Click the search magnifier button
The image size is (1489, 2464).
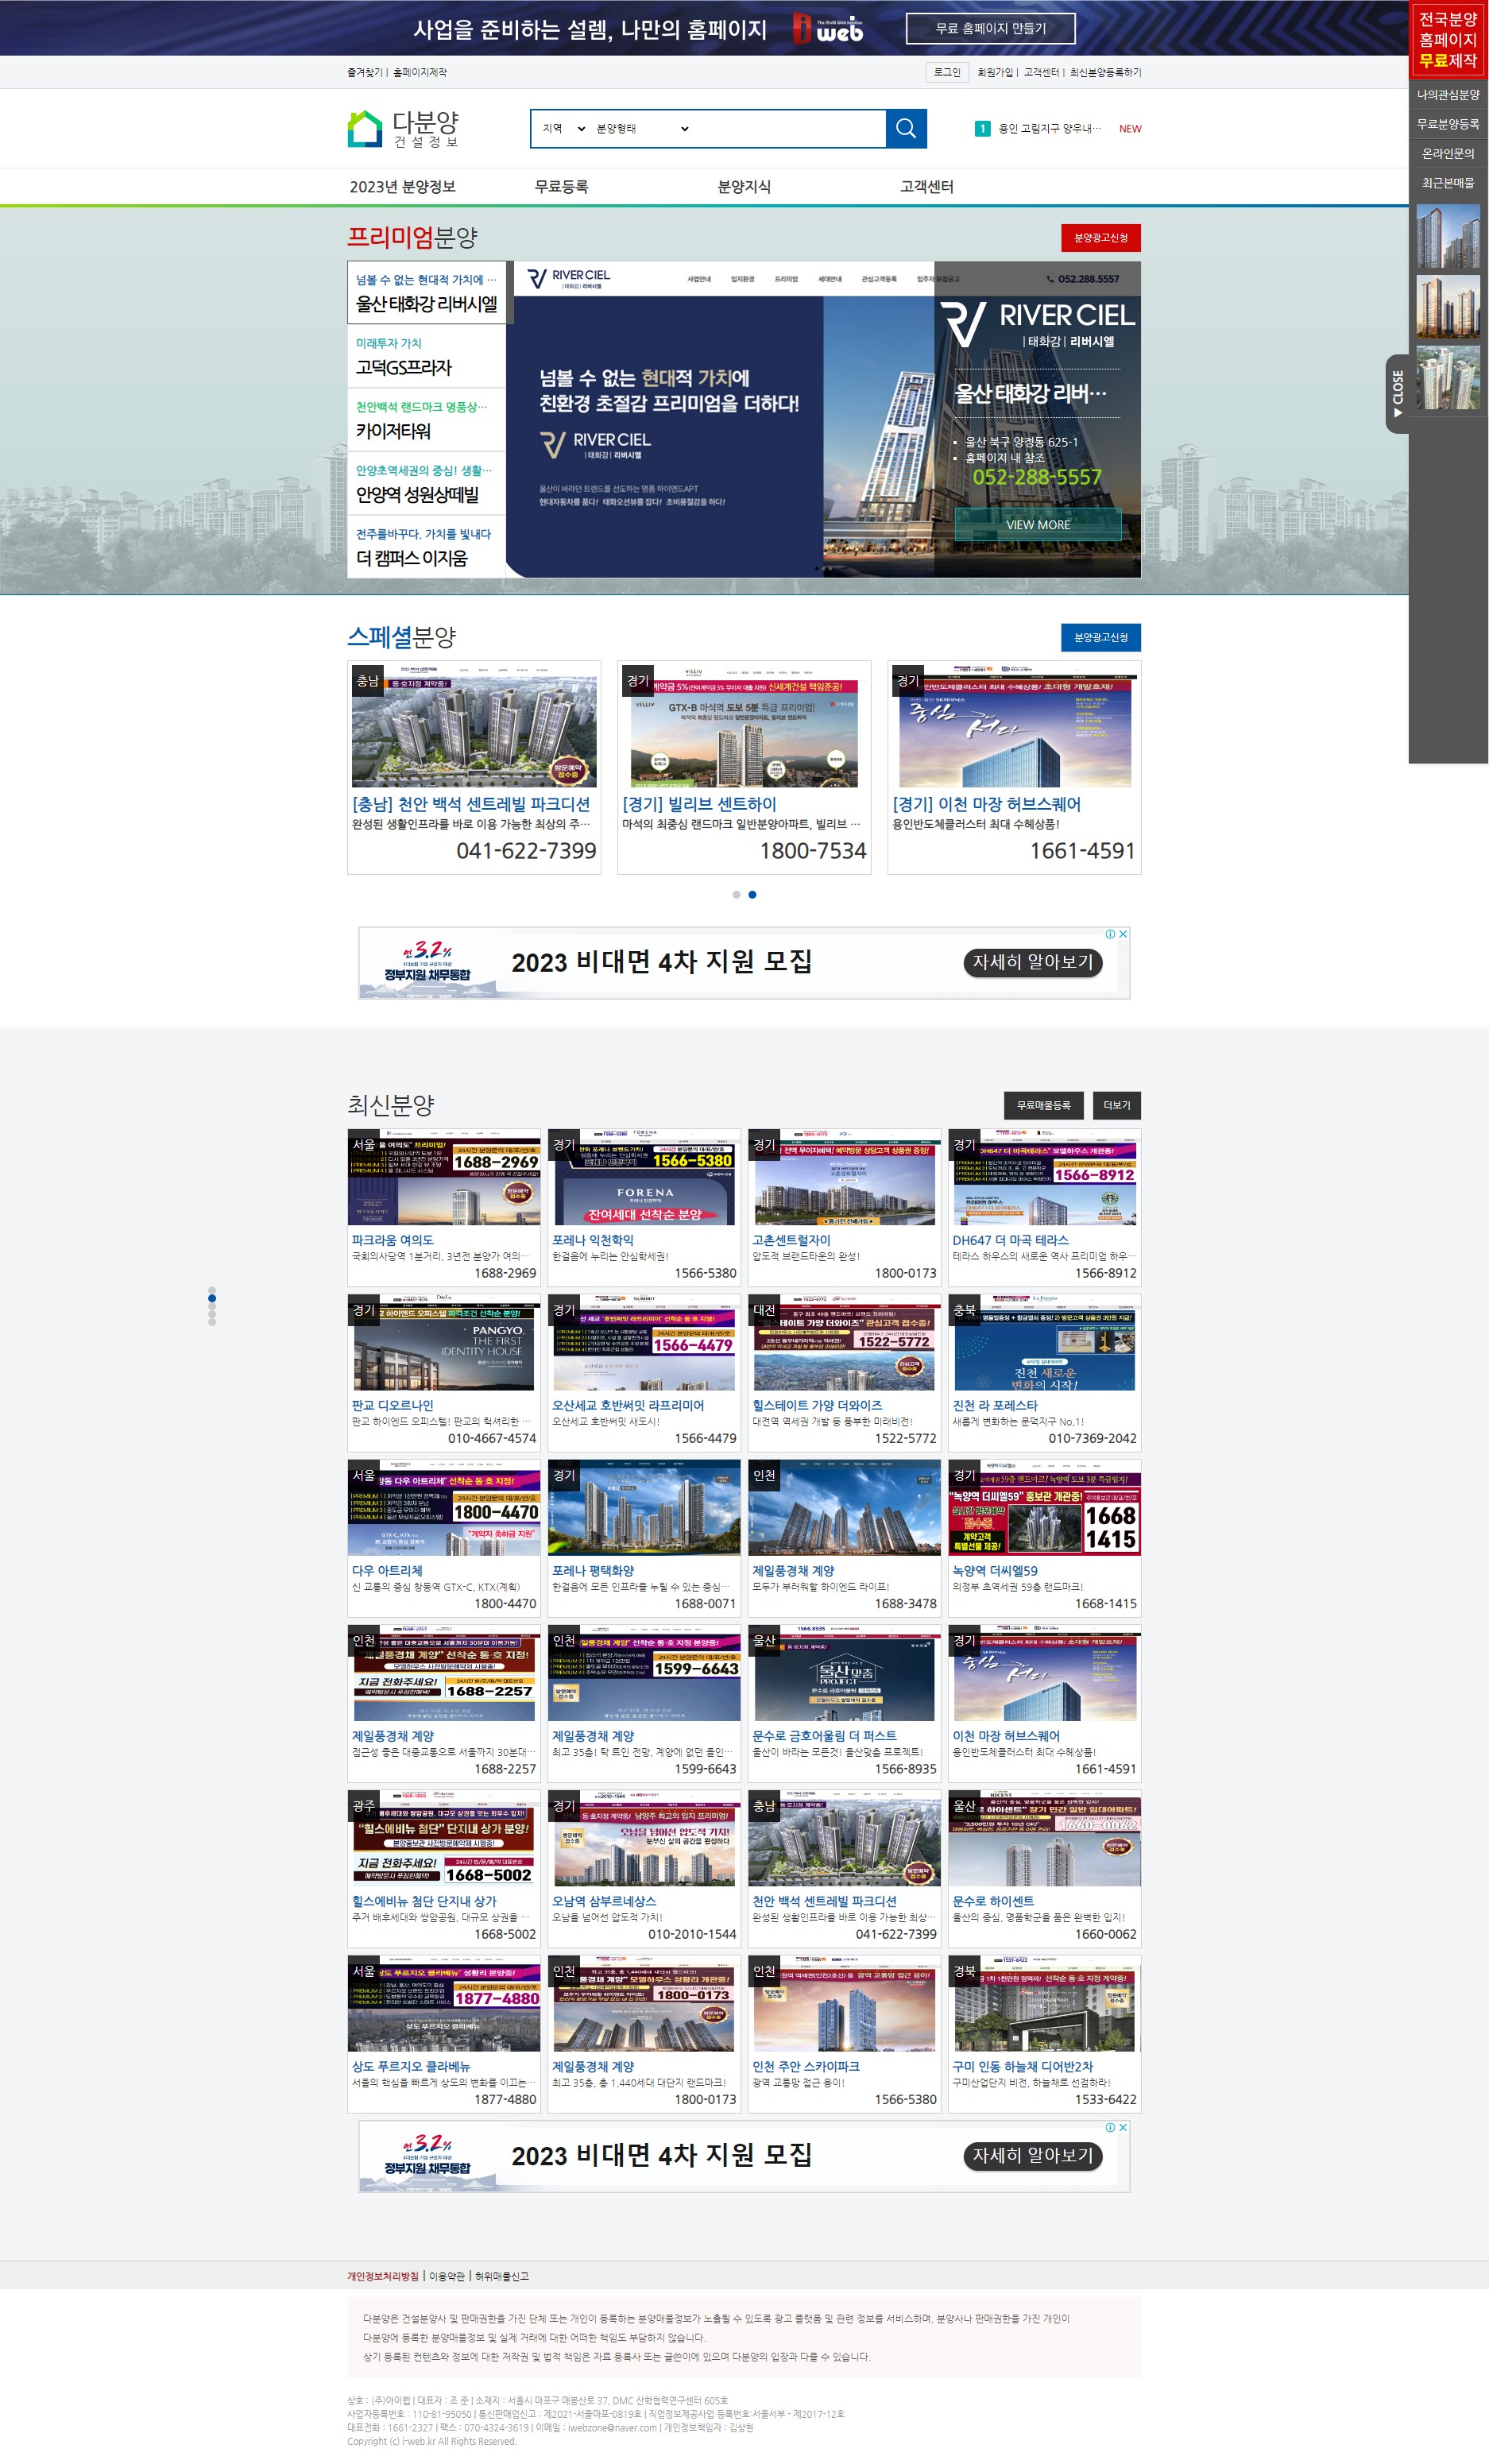tap(906, 128)
